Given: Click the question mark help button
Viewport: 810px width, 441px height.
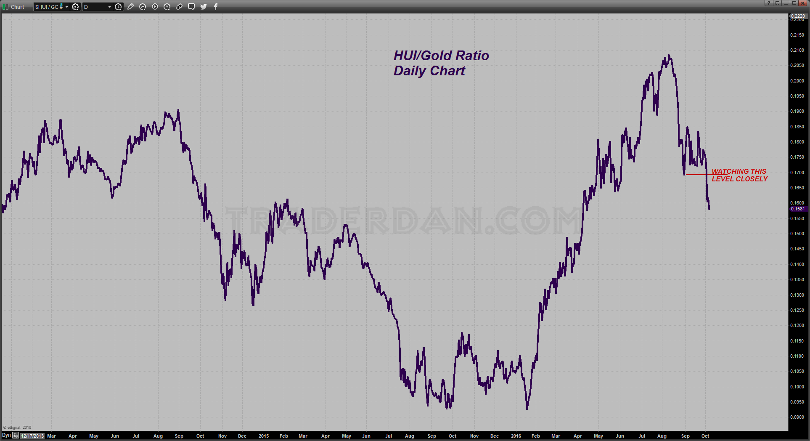Looking at the screenshot, I should click(768, 3).
